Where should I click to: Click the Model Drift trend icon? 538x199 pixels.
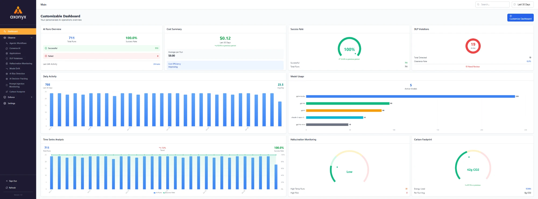pyautogui.click(x=7, y=68)
